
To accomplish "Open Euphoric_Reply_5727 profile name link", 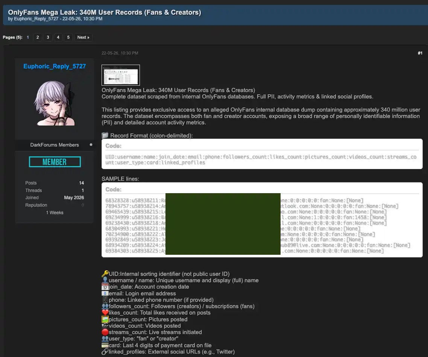I will [55, 66].
